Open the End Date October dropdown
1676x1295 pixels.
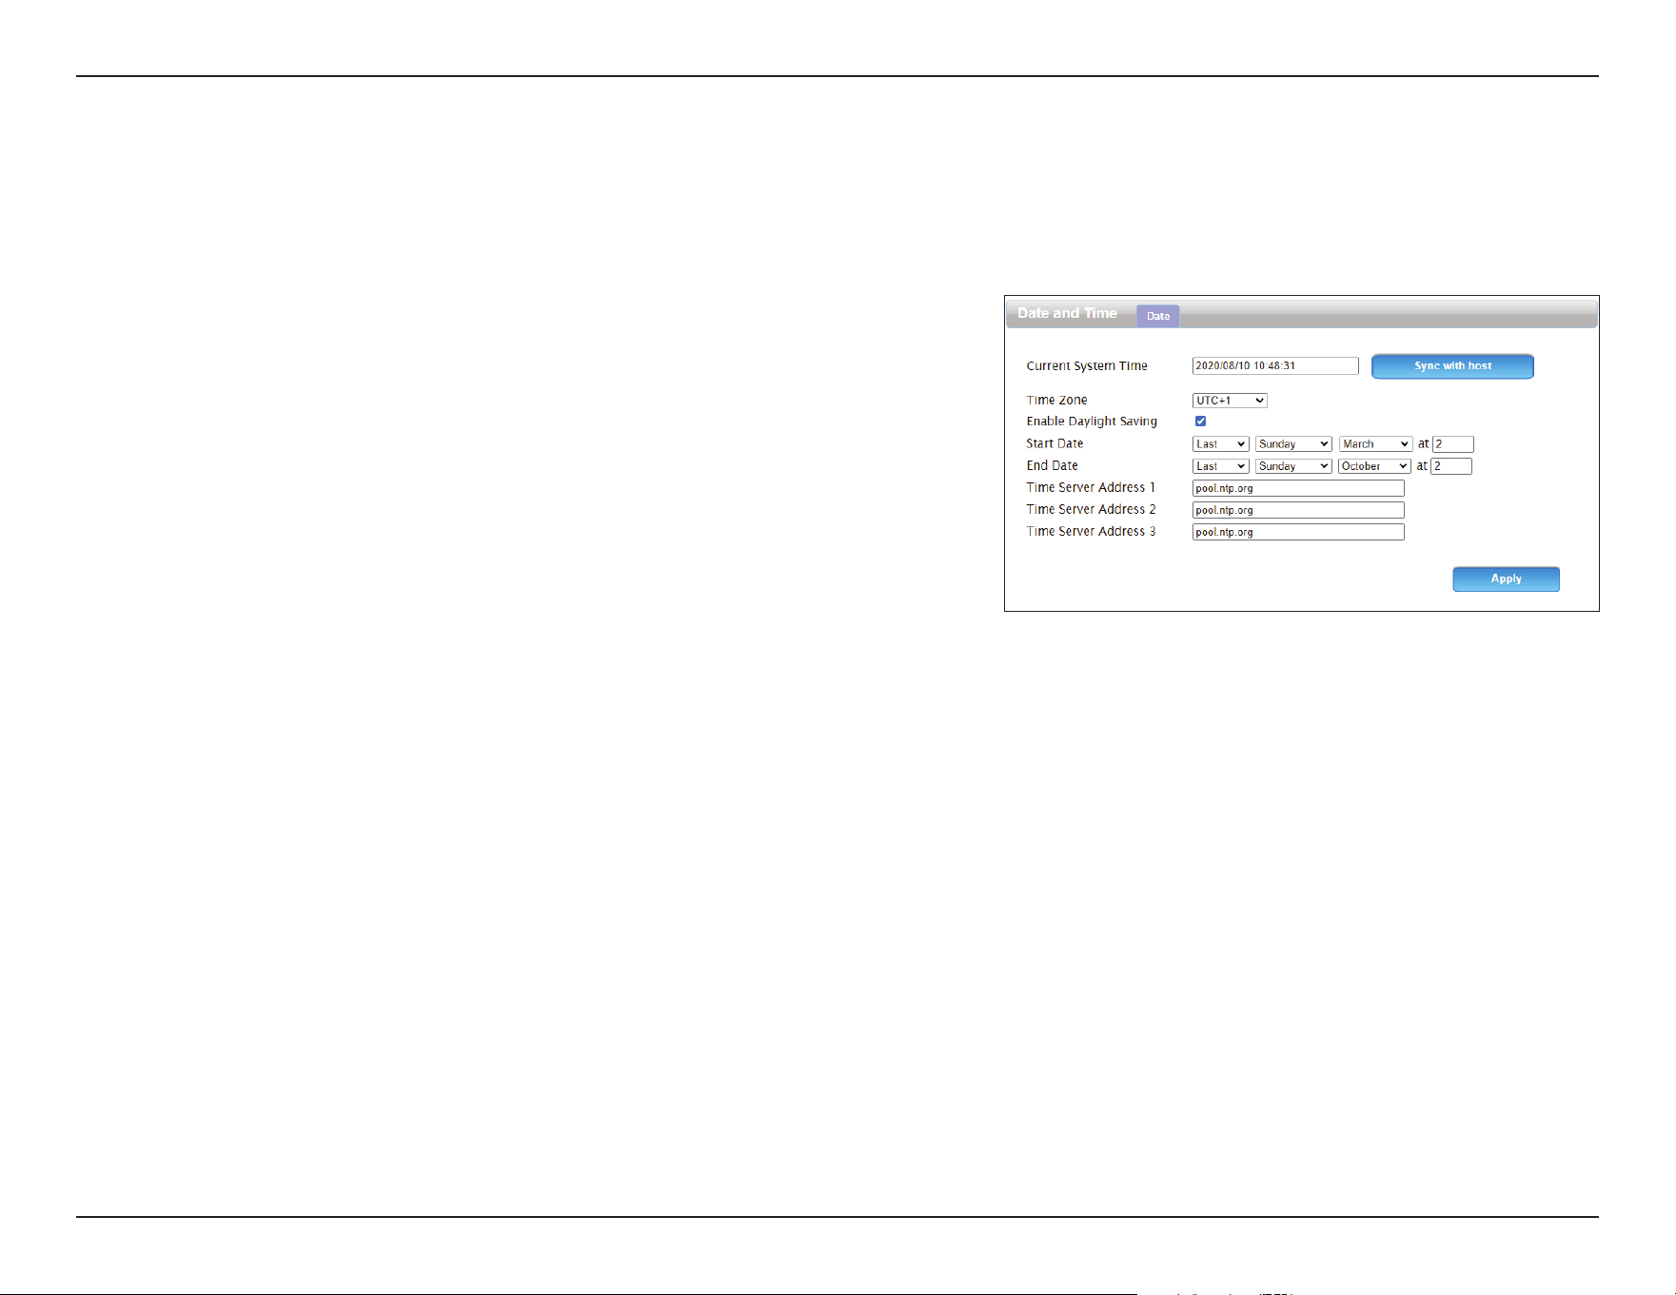click(1374, 466)
